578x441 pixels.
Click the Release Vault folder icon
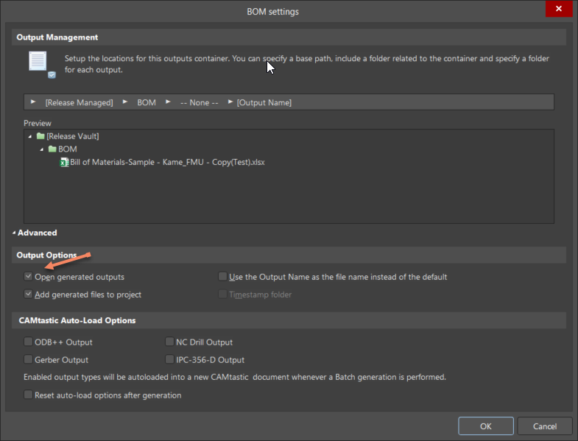pyautogui.click(x=40, y=136)
